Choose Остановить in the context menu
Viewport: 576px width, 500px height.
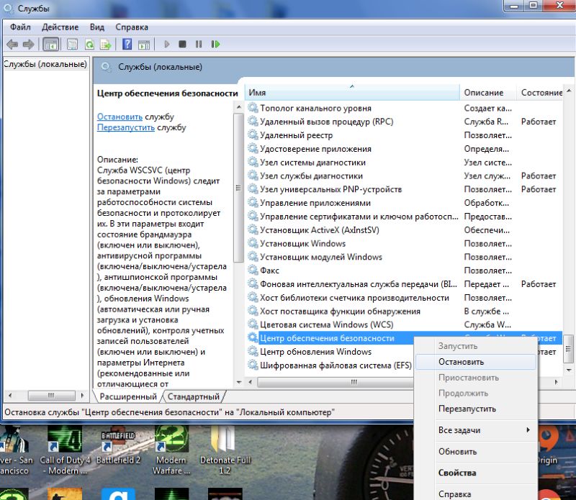(x=461, y=362)
